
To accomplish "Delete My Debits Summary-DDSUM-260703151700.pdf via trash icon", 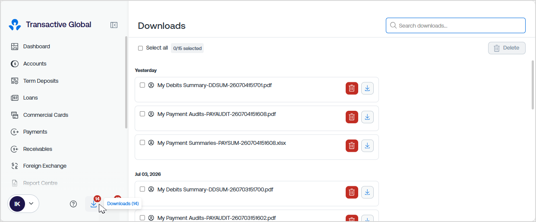I will click(352, 192).
